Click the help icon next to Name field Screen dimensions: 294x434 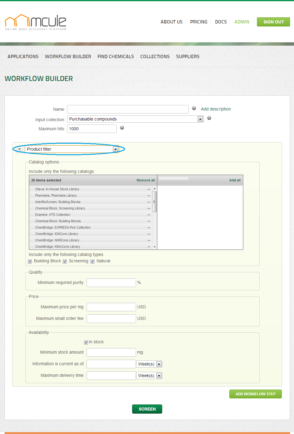click(194, 108)
